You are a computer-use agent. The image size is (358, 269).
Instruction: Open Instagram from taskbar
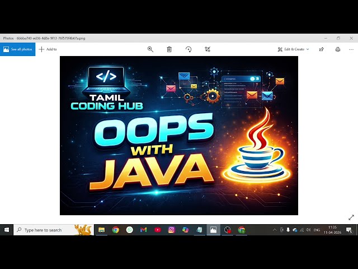pyautogui.click(x=172, y=230)
